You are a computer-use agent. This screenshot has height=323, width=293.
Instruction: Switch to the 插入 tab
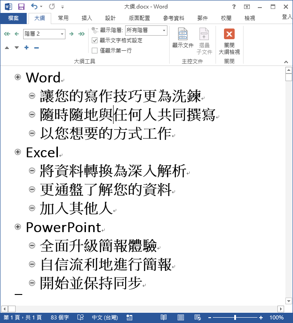pyautogui.click(x=87, y=18)
